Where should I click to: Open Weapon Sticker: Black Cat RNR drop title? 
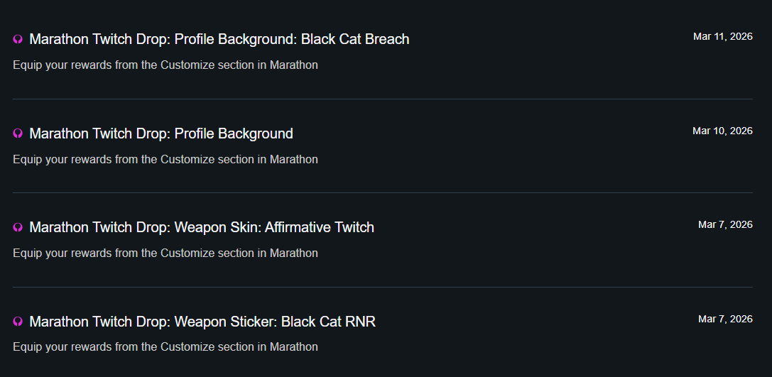202,322
